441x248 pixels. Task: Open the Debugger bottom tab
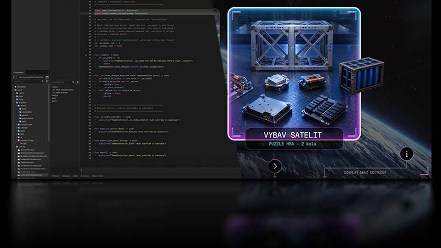[x=66, y=176]
